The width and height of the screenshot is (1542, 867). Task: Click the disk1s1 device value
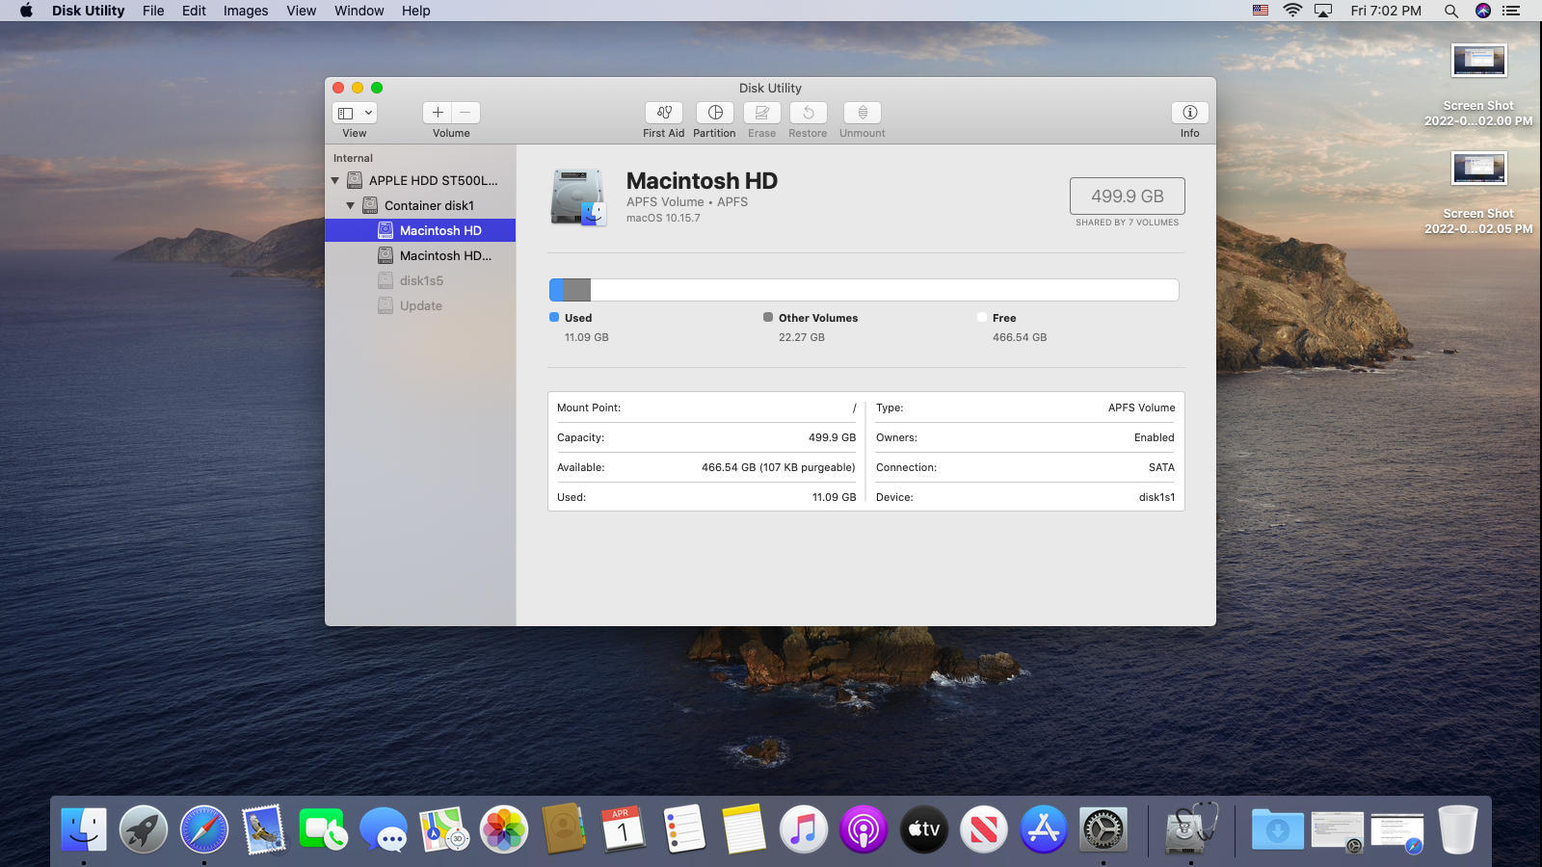[1156, 497]
